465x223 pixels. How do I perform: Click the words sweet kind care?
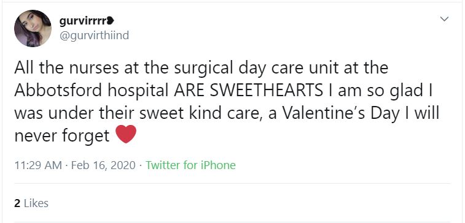click(198, 113)
